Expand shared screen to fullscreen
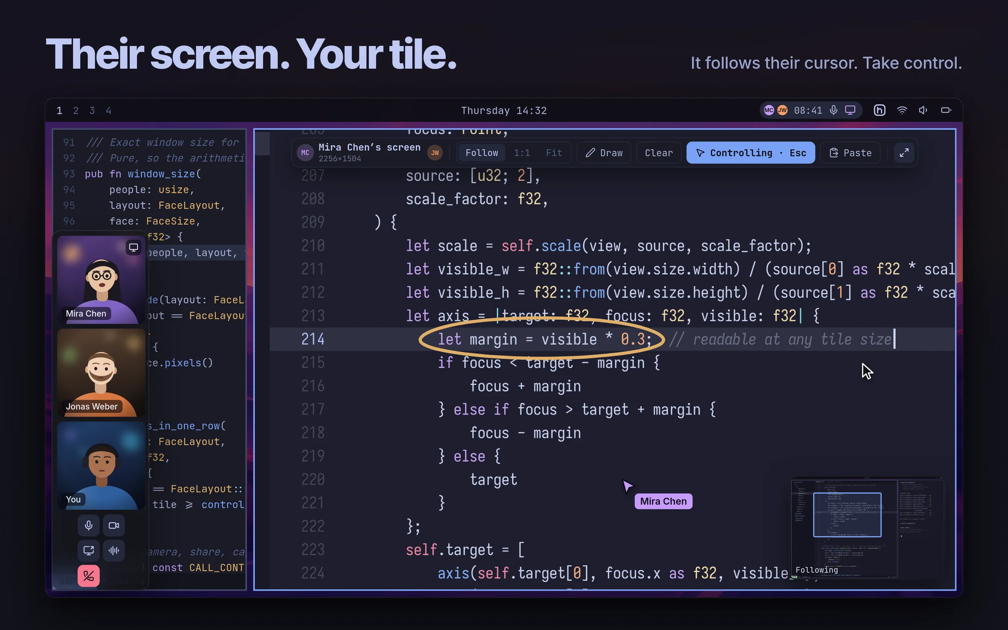This screenshot has height=630, width=1008. [x=904, y=153]
